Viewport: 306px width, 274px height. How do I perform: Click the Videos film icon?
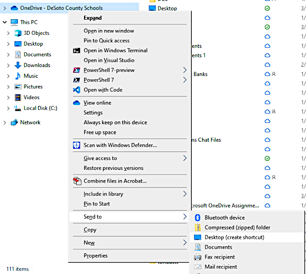(18, 98)
